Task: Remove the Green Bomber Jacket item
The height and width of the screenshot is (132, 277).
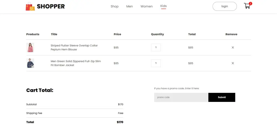Action: 233,63
